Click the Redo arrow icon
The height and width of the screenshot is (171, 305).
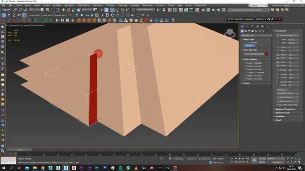(9, 9)
